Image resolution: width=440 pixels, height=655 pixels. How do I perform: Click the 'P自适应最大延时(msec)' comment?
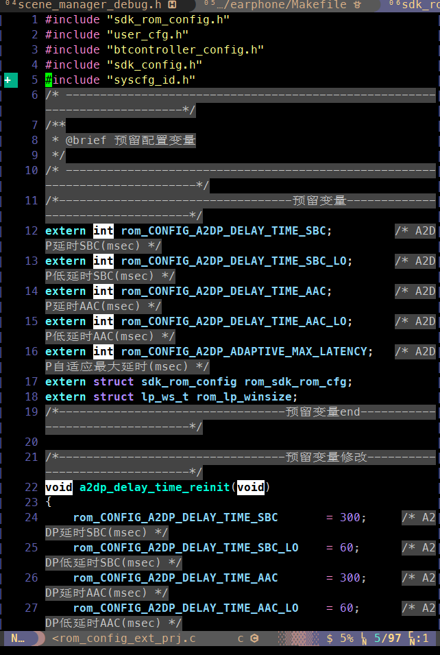pos(127,366)
